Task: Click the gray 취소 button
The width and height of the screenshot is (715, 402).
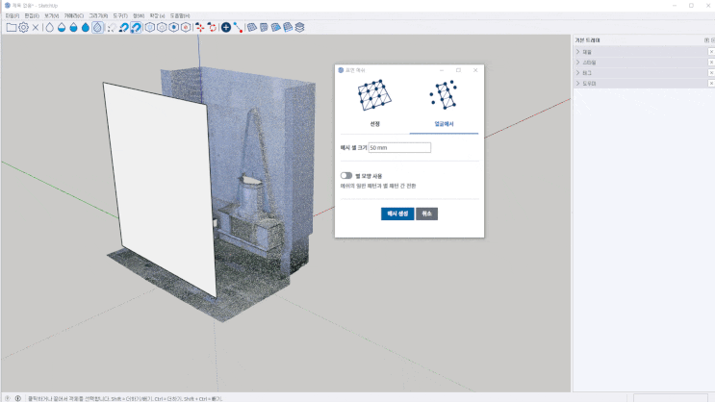Action: [427, 214]
